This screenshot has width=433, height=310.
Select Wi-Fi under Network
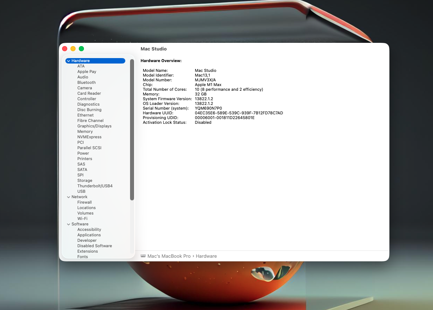[x=82, y=219]
